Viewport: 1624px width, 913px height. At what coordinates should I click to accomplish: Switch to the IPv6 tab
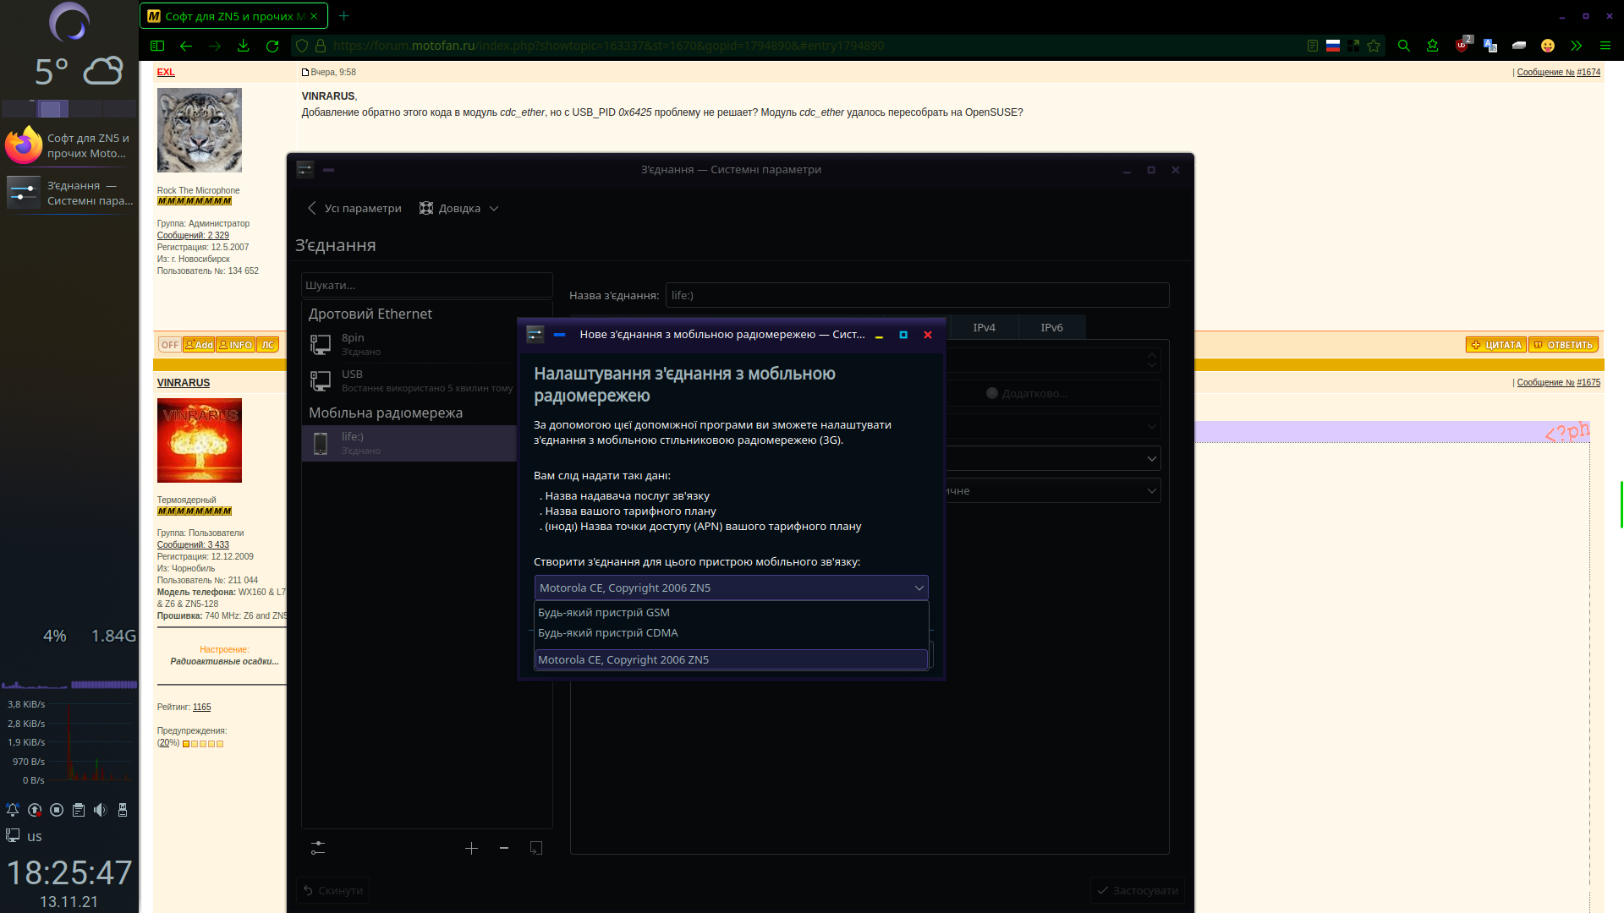1051,327
